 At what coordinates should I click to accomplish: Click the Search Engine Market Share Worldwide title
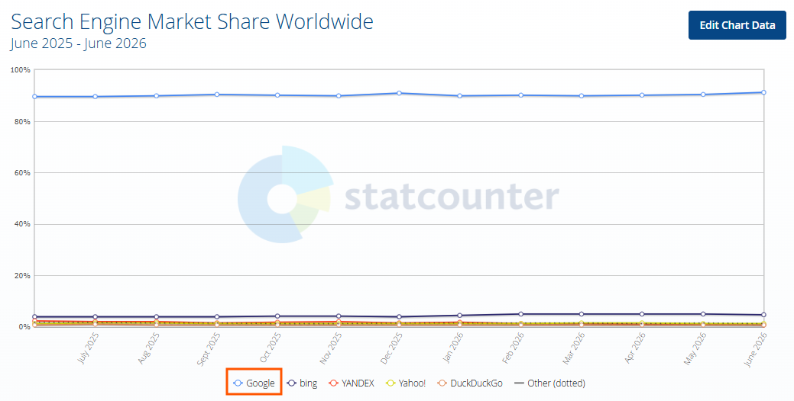click(192, 22)
